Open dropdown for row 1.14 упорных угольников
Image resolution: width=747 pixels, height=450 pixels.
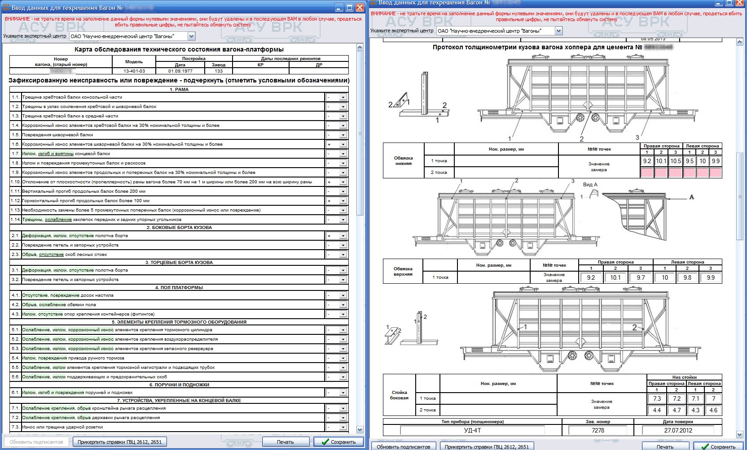tap(343, 220)
